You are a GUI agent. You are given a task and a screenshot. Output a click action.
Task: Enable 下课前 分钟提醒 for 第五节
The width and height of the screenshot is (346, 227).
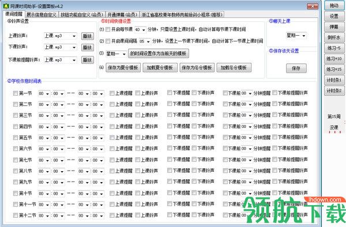225,137
